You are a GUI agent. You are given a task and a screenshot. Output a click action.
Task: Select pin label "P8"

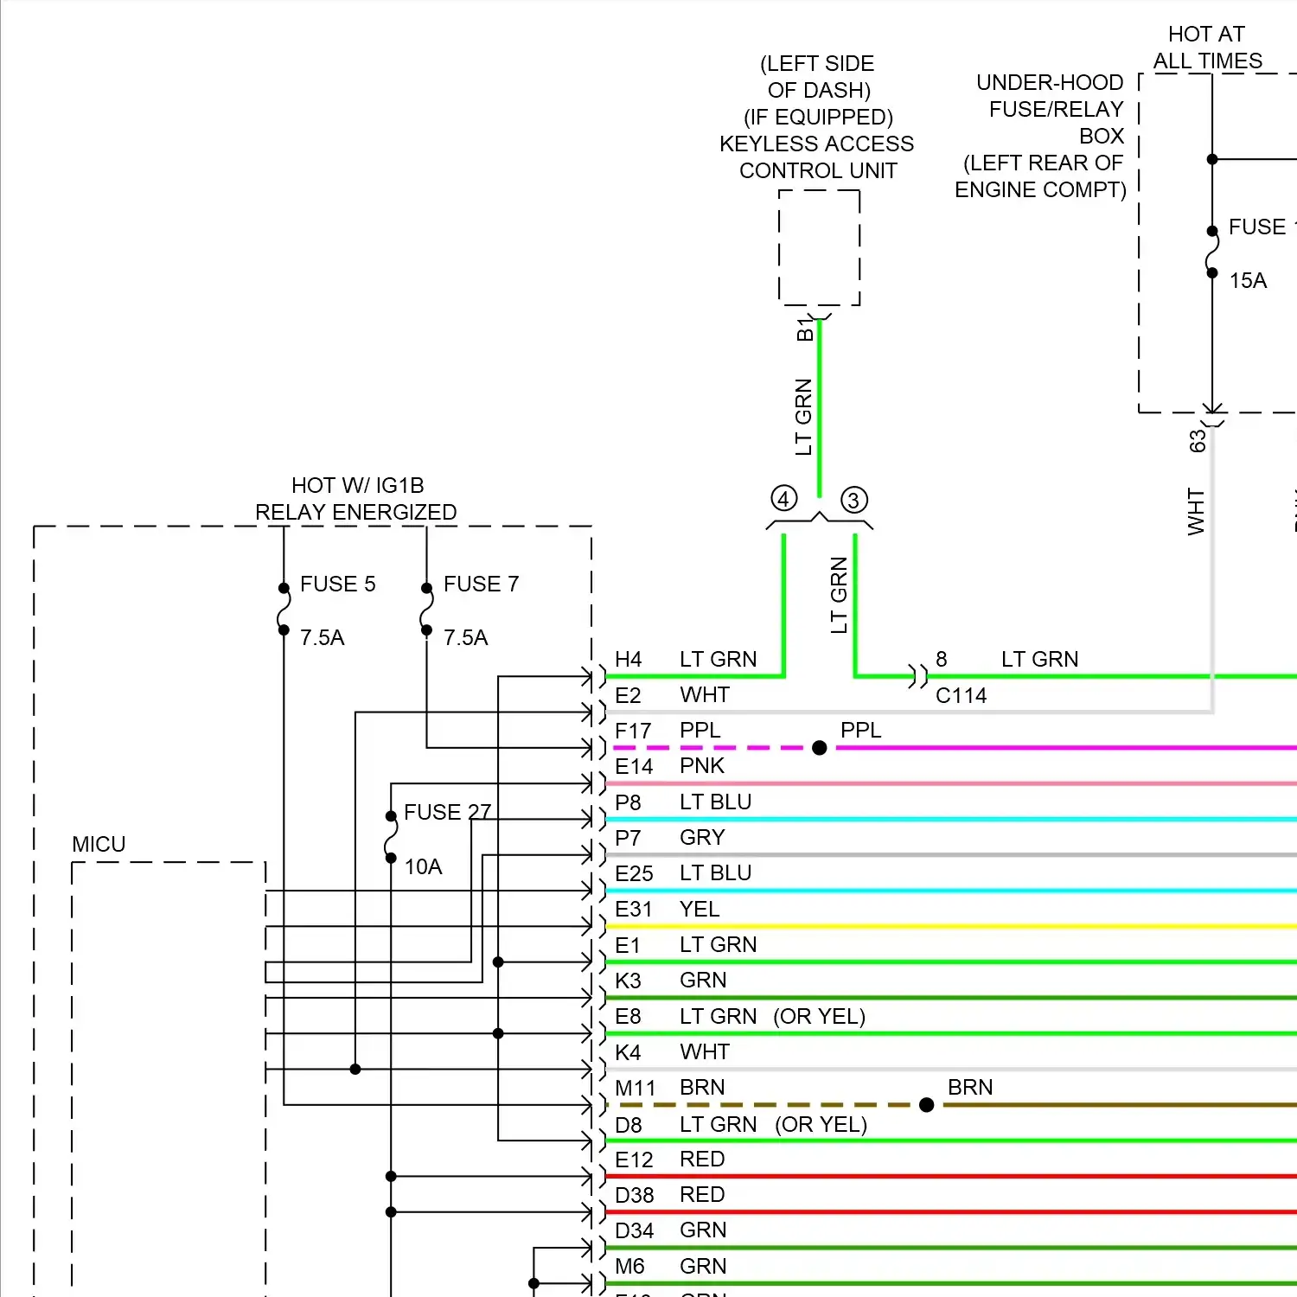pos(628,803)
